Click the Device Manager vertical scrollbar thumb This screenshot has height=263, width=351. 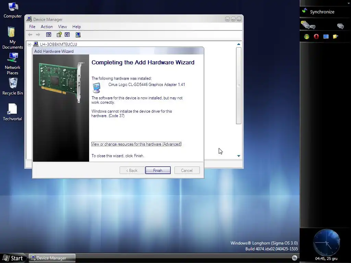tap(239, 85)
